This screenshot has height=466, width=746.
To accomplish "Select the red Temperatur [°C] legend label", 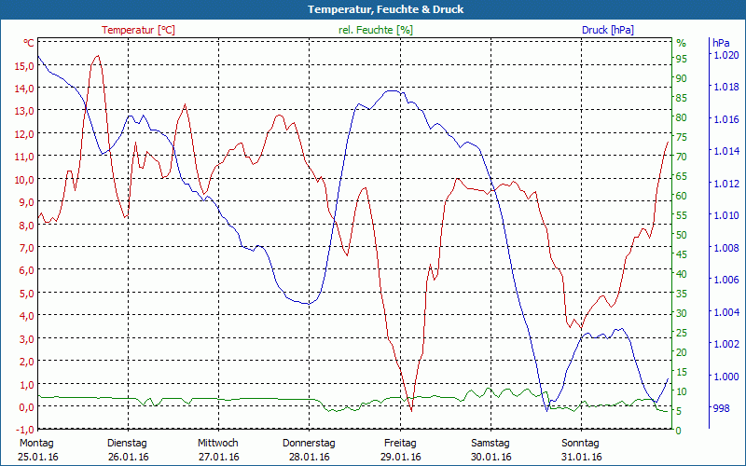I will 138,30.
